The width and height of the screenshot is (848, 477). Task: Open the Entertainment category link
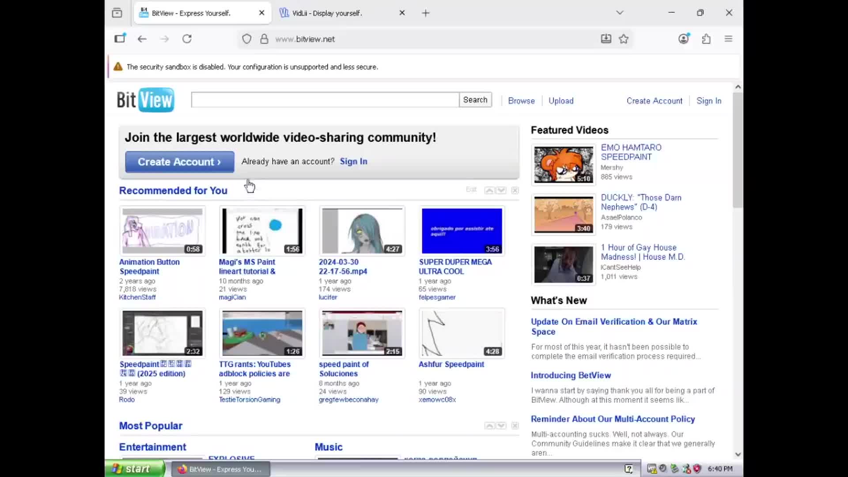[x=153, y=447]
